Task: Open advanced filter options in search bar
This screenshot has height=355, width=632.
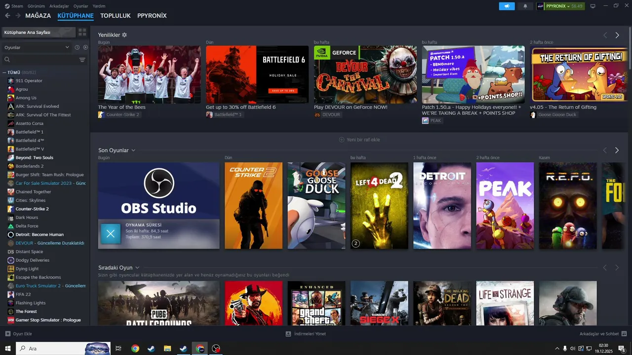Action: pos(82,60)
